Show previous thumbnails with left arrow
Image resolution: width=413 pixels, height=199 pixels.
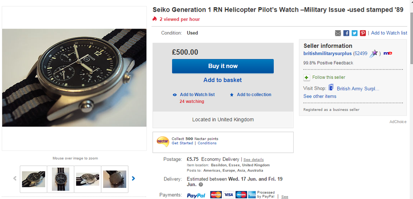point(15,178)
